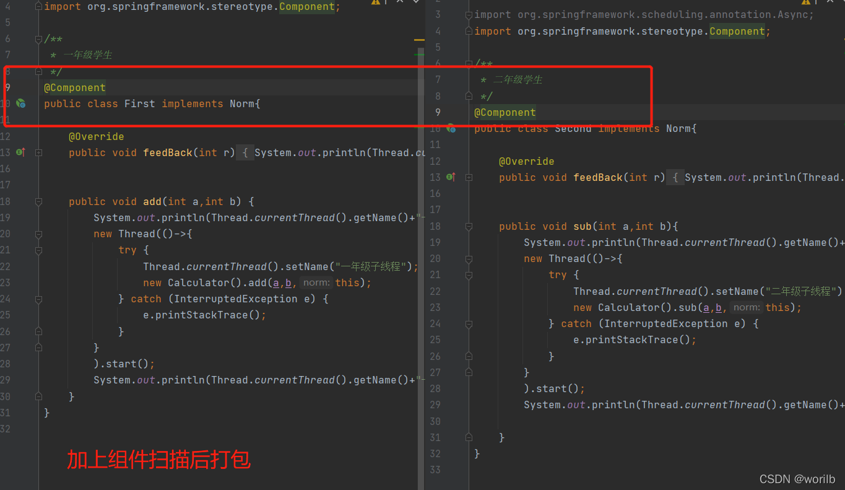The image size is (845, 490).
Task: Click 'Async' in scheduling annotation import
Action: pyautogui.click(x=793, y=15)
